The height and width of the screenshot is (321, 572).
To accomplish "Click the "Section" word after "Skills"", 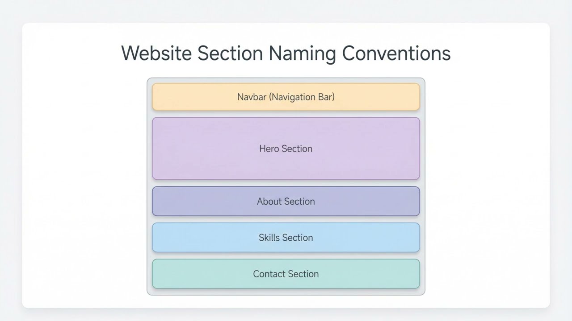I will (298, 238).
